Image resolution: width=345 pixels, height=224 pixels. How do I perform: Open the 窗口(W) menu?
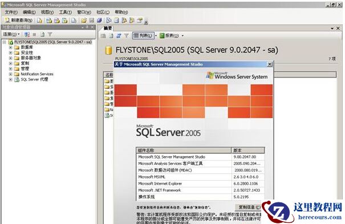[x=84, y=12]
